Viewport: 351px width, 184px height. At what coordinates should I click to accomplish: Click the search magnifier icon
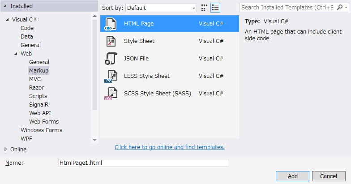tap(339, 7)
